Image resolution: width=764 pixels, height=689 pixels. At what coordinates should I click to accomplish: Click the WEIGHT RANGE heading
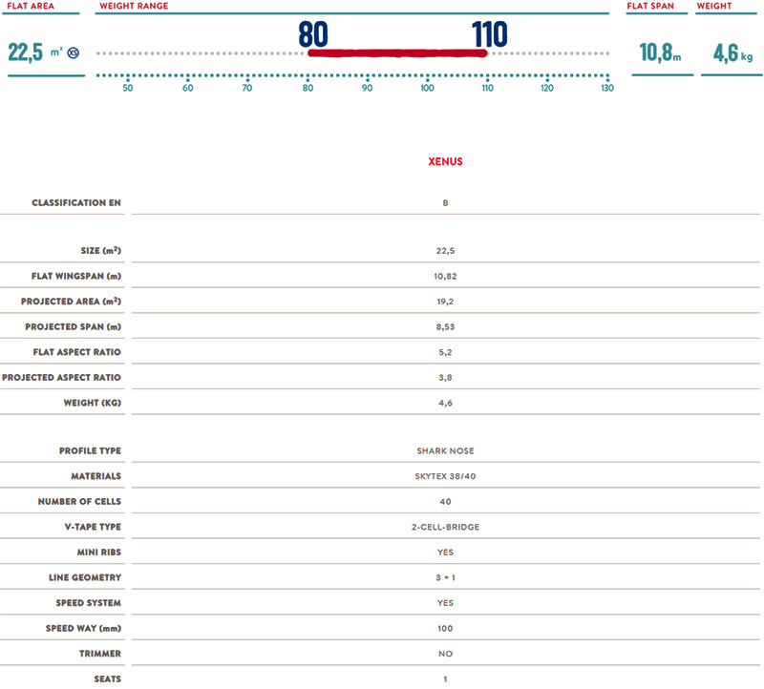pyautogui.click(x=134, y=6)
